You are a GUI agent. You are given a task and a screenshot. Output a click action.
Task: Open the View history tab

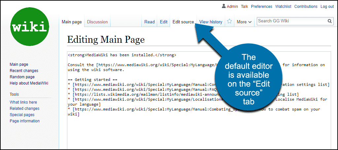coord(211,22)
